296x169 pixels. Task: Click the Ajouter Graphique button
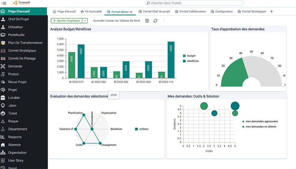tap(66, 21)
